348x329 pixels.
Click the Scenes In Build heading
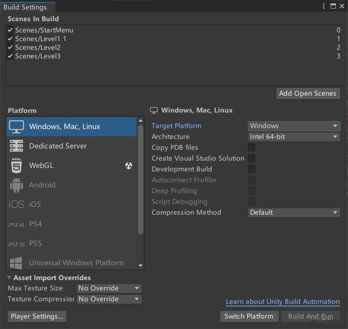tap(33, 19)
